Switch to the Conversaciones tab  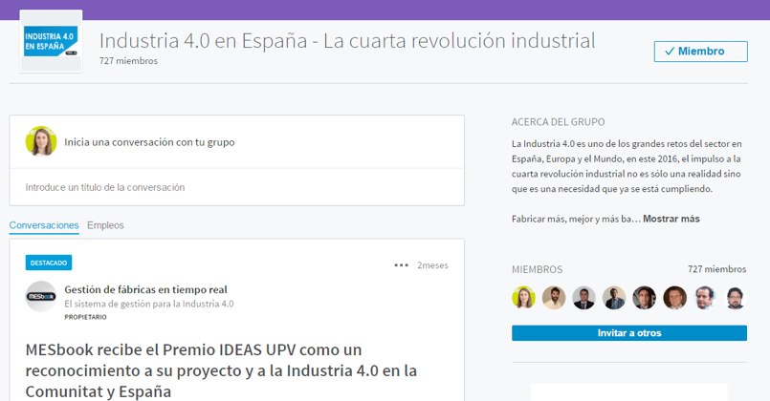pyautogui.click(x=44, y=225)
